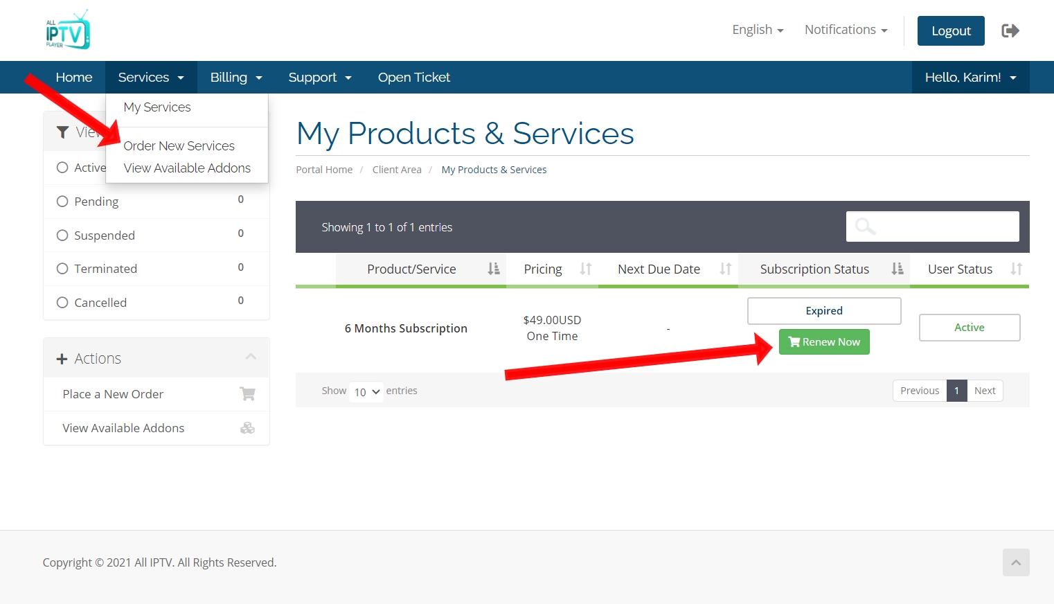Sort by the Product/Service column icon
Image resolution: width=1054 pixels, height=604 pixels.
click(x=493, y=269)
